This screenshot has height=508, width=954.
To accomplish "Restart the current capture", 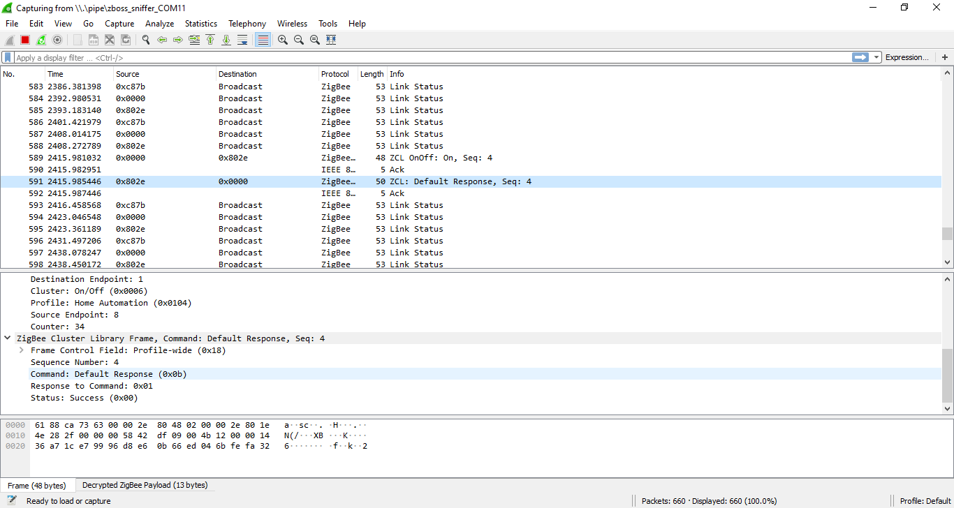I will [x=40, y=40].
